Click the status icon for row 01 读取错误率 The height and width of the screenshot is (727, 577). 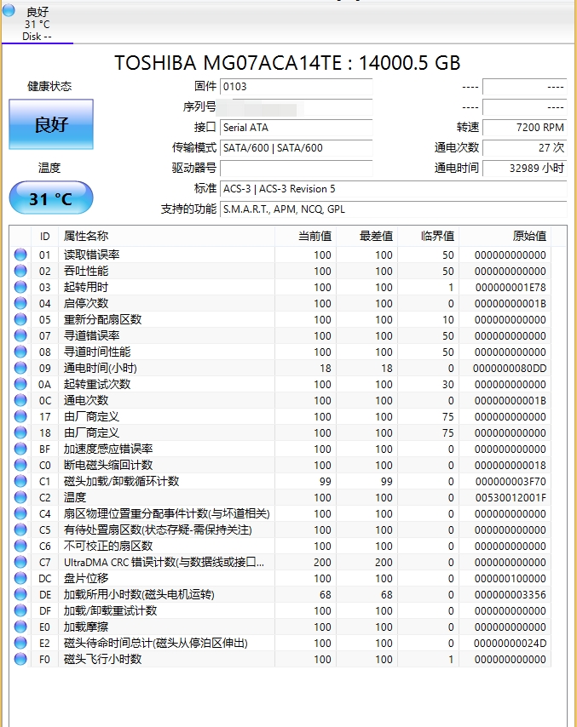pyautogui.click(x=20, y=255)
